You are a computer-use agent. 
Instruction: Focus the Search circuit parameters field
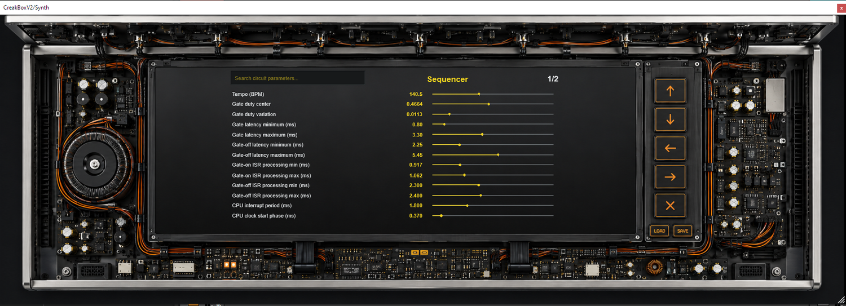297,78
